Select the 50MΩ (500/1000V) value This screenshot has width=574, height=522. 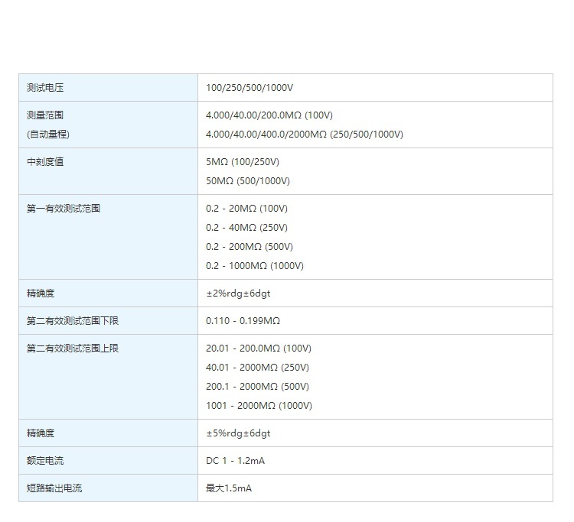tap(248, 180)
